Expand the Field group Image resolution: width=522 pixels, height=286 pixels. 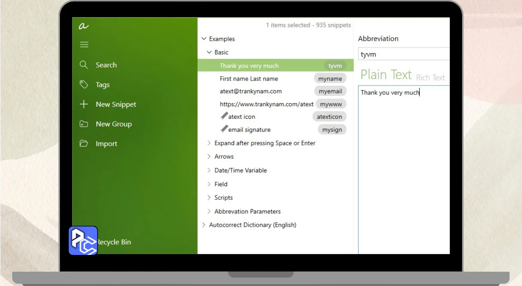209,184
